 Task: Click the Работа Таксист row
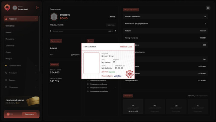point(165,31)
